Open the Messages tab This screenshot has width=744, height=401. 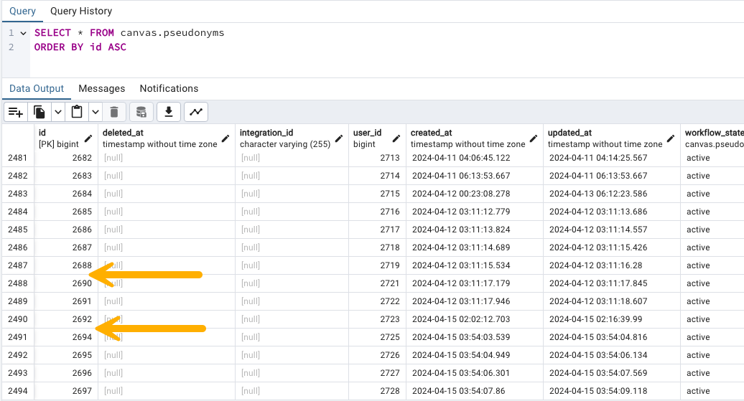click(x=101, y=89)
